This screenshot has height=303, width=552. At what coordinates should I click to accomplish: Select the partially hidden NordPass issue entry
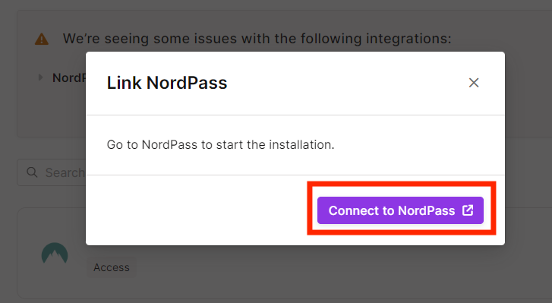pyautogui.click(x=69, y=77)
